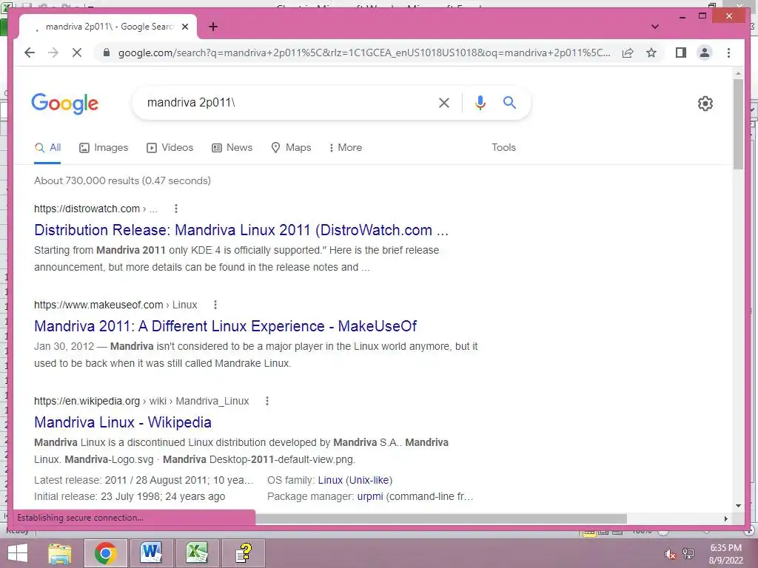
Task: Follow the Unix-like link
Action: tap(369, 481)
